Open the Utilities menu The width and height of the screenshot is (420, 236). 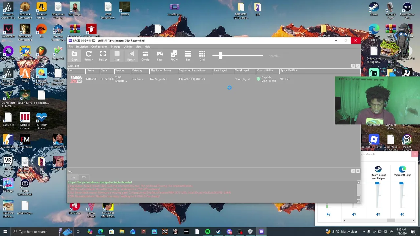[128, 47]
